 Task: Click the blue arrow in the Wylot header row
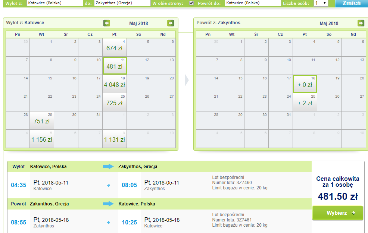click(x=108, y=167)
